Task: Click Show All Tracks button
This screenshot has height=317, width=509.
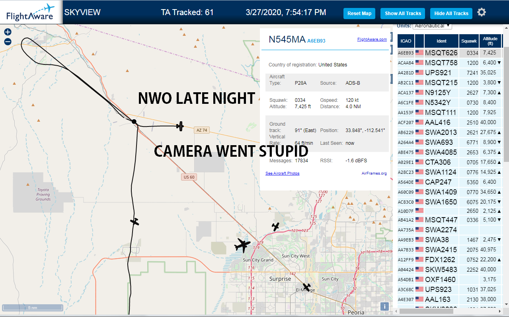Action: 403,14
